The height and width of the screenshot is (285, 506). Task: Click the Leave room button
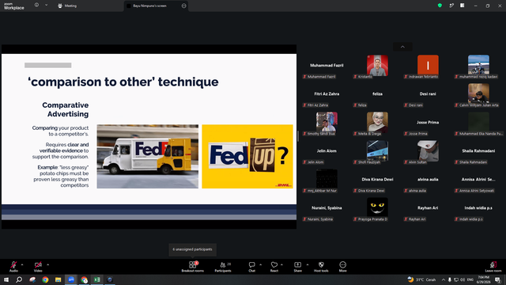[x=493, y=267]
